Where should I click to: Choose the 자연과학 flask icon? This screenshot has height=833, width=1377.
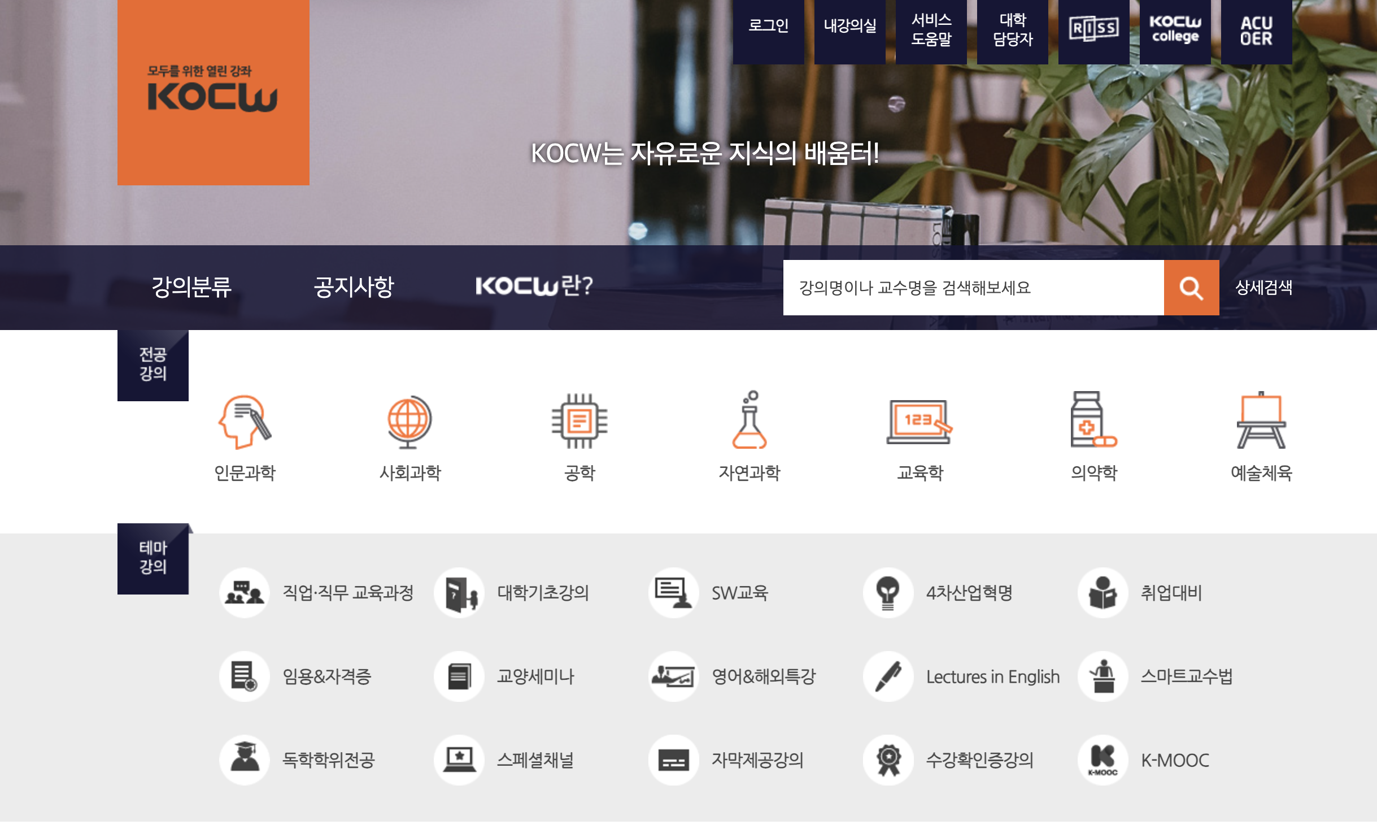[749, 421]
